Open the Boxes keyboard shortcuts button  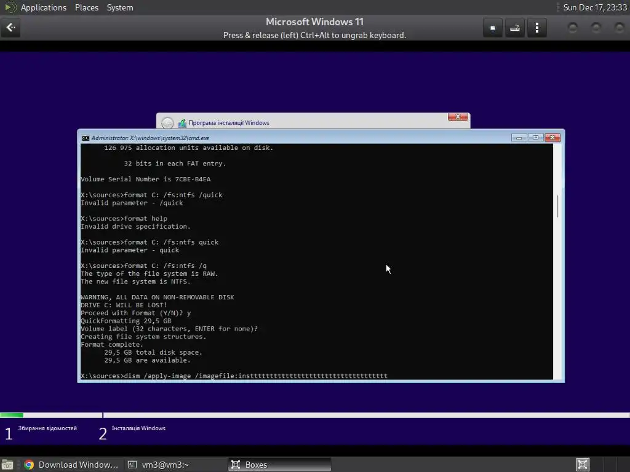[x=515, y=28]
